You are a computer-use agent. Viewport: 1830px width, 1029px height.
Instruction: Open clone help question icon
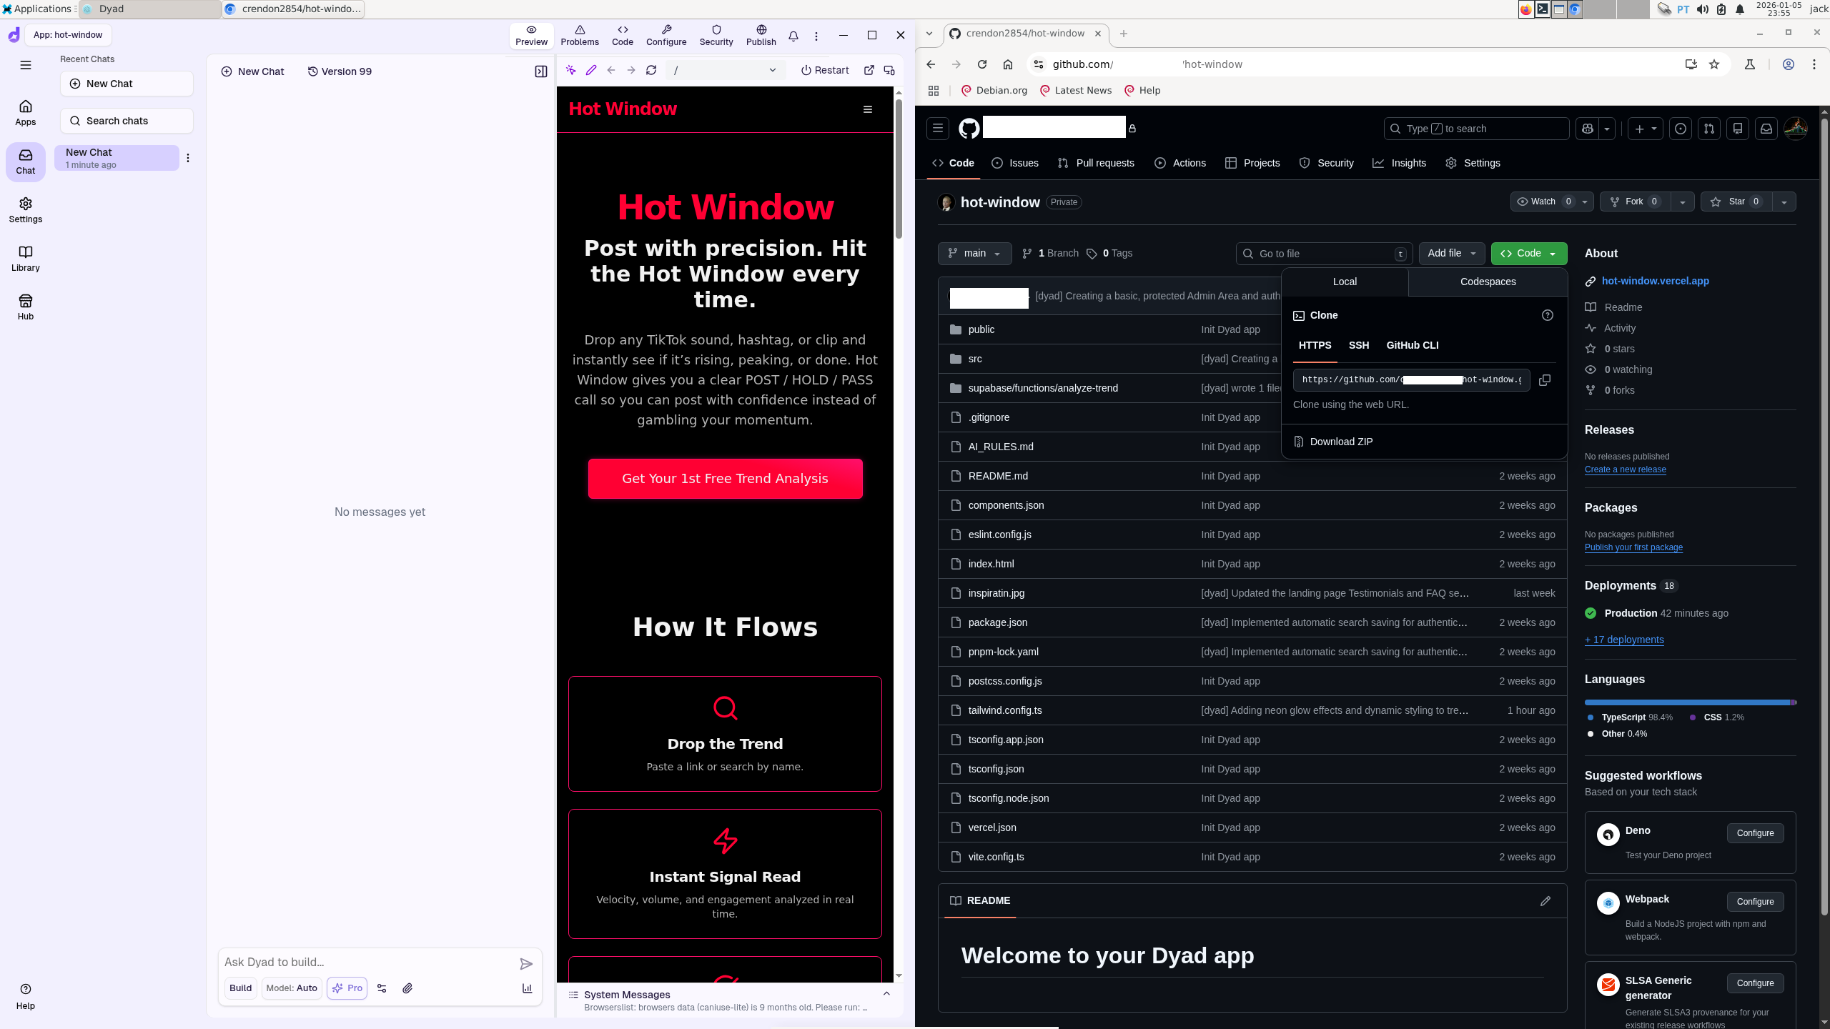pyautogui.click(x=1548, y=315)
